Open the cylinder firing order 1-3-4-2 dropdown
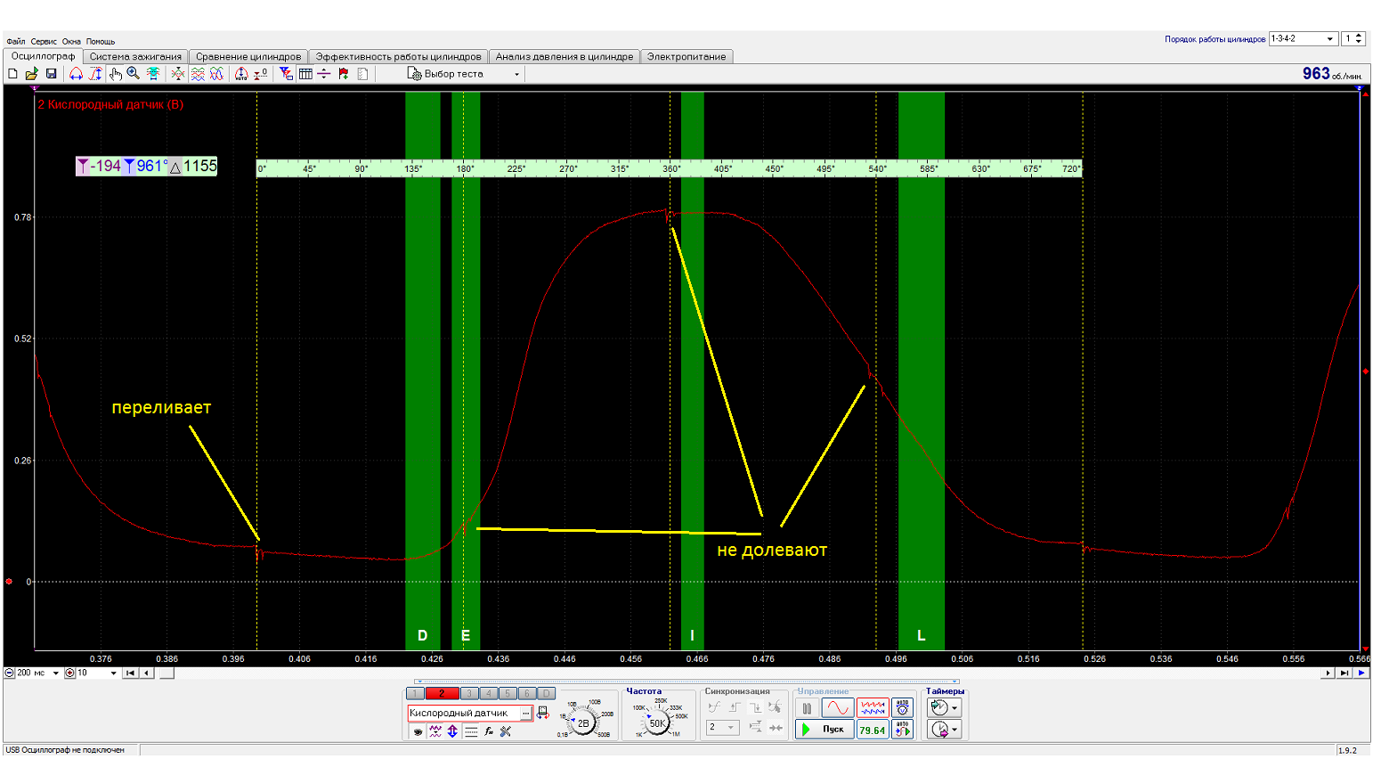This screenshot has height=759, width=1381. (1303, 38)
